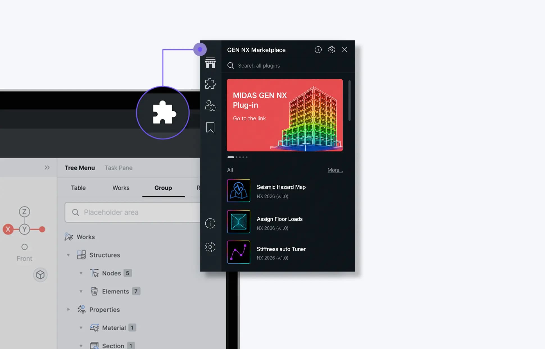Switch to the Task Pane tab

pyautogui.click(x=119, y=168)
